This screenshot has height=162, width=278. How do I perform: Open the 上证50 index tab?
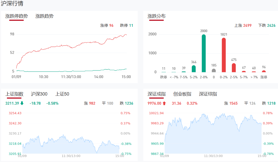[x=62, y=94]
